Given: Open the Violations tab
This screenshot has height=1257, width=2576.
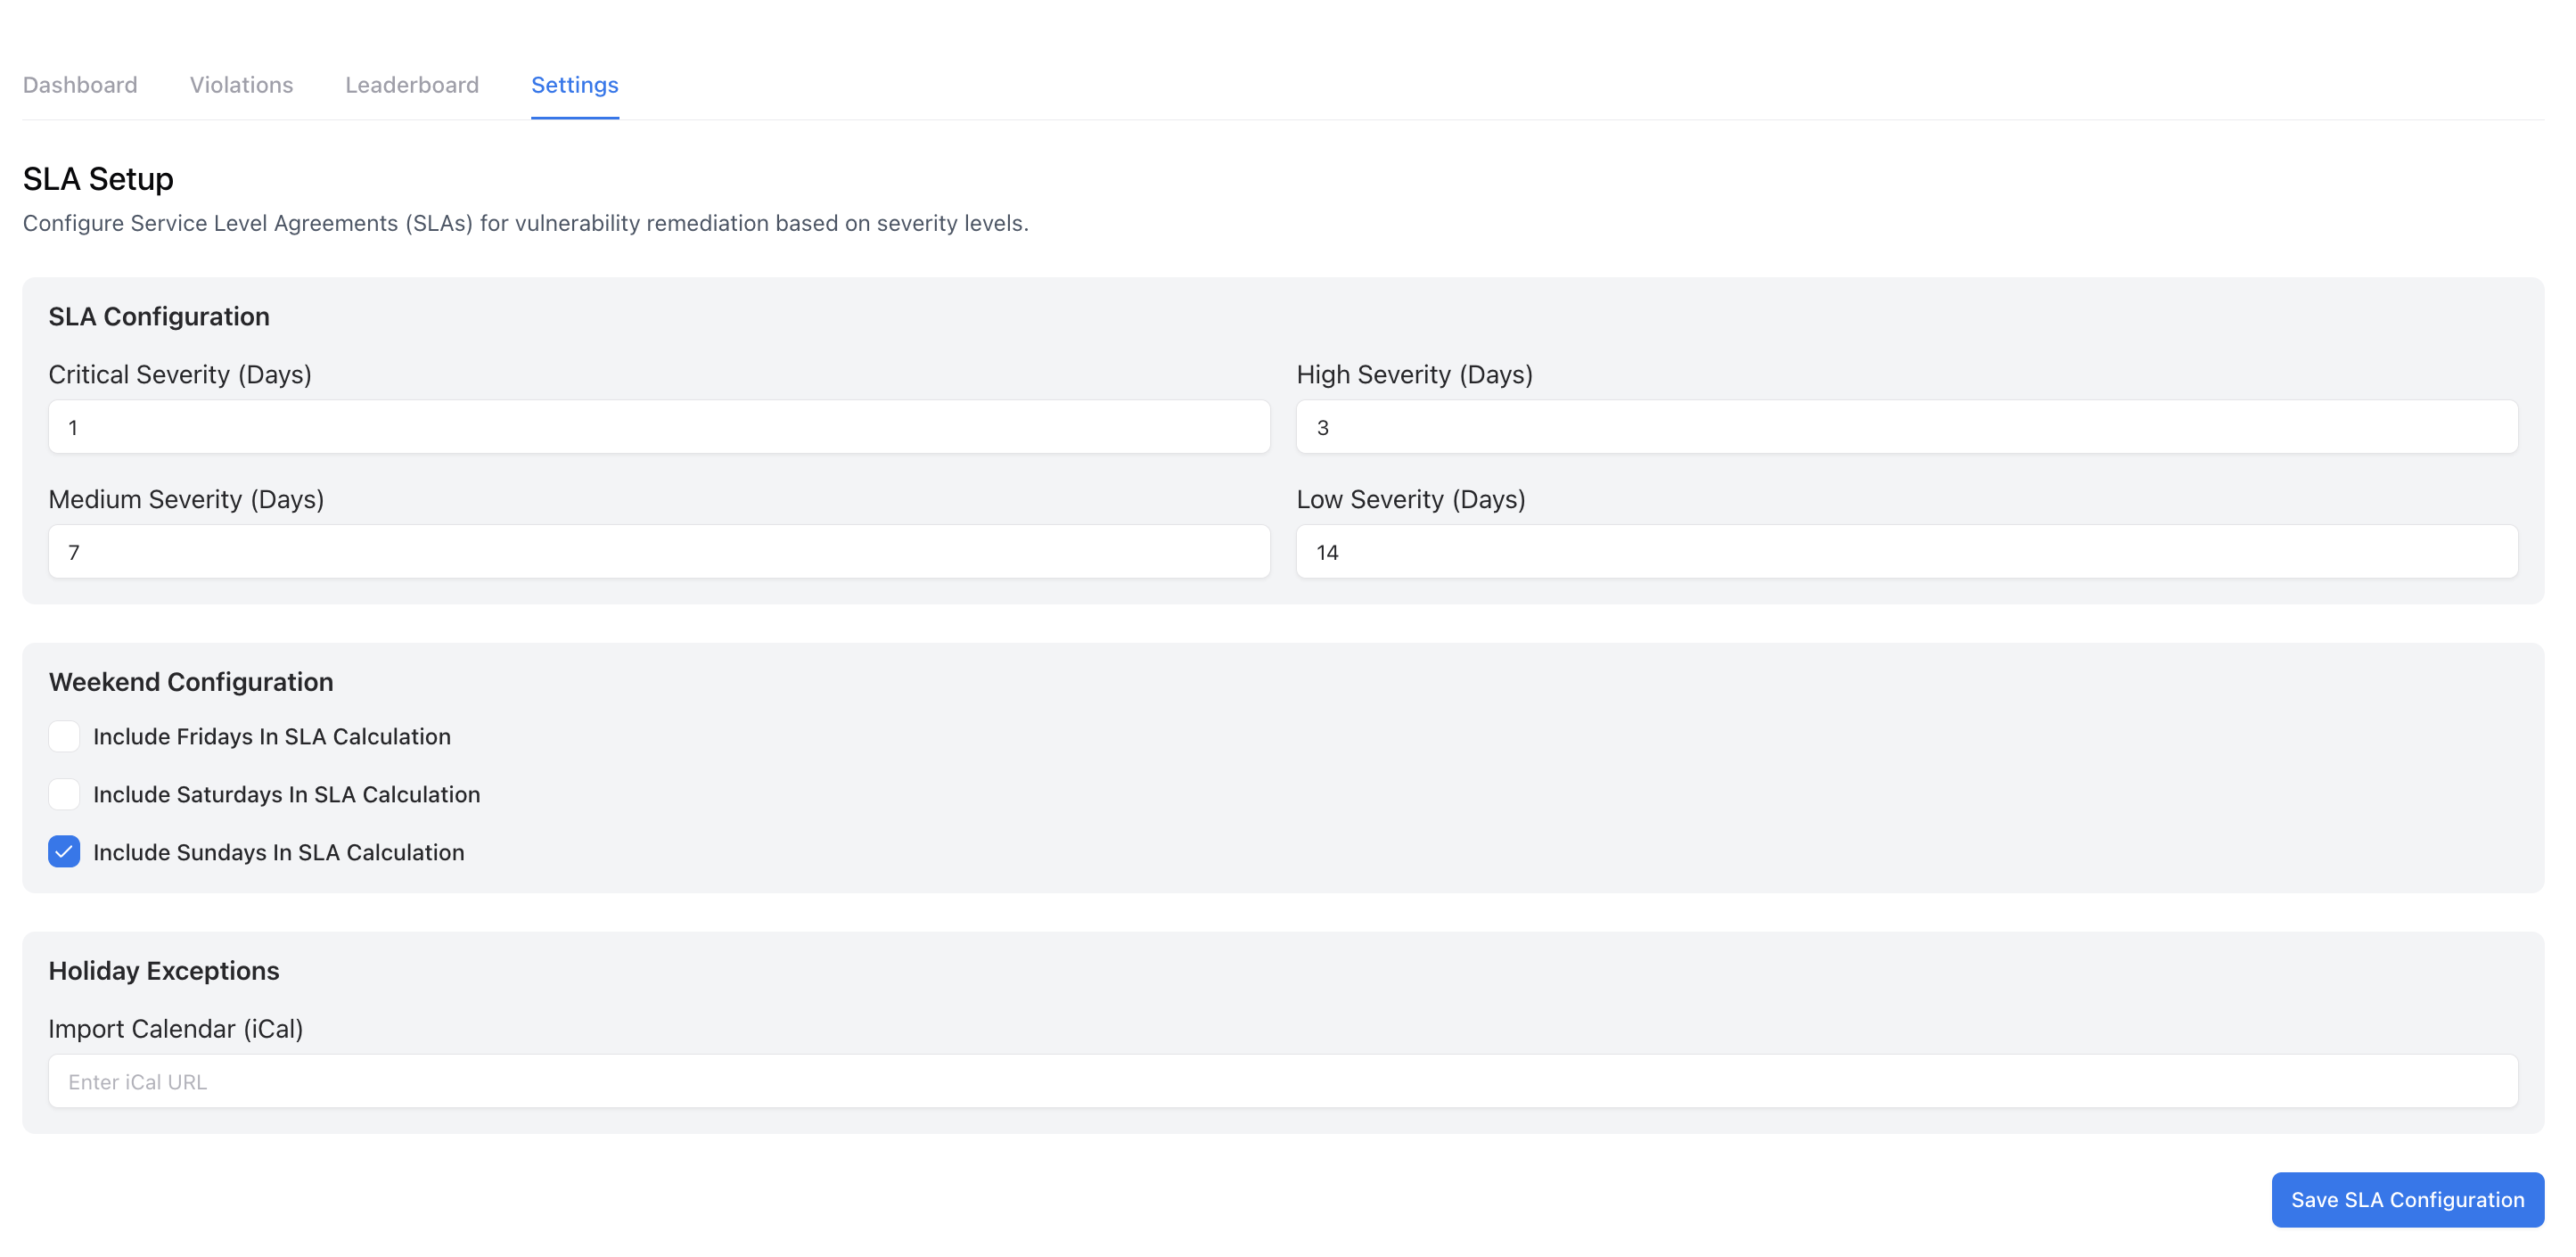Looking at the screenshot, I should click(x=240, y=85).
